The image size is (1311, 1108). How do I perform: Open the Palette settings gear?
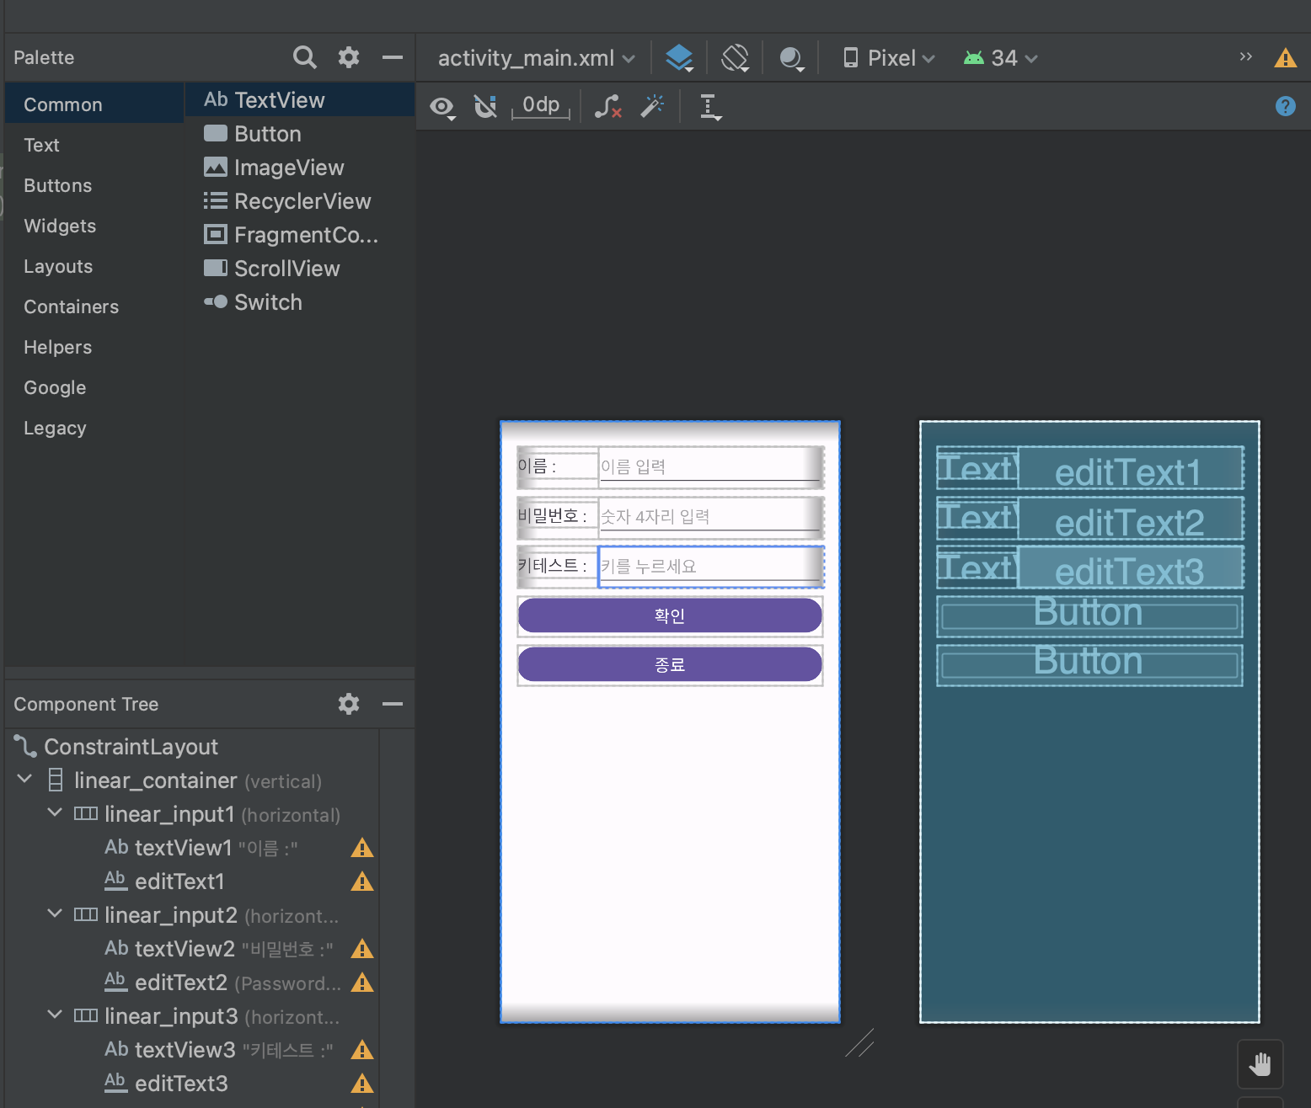(x=349, y=57)
